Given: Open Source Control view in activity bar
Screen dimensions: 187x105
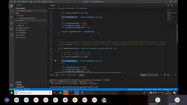Looking at the screenshot, I should (x=12, y=17).
